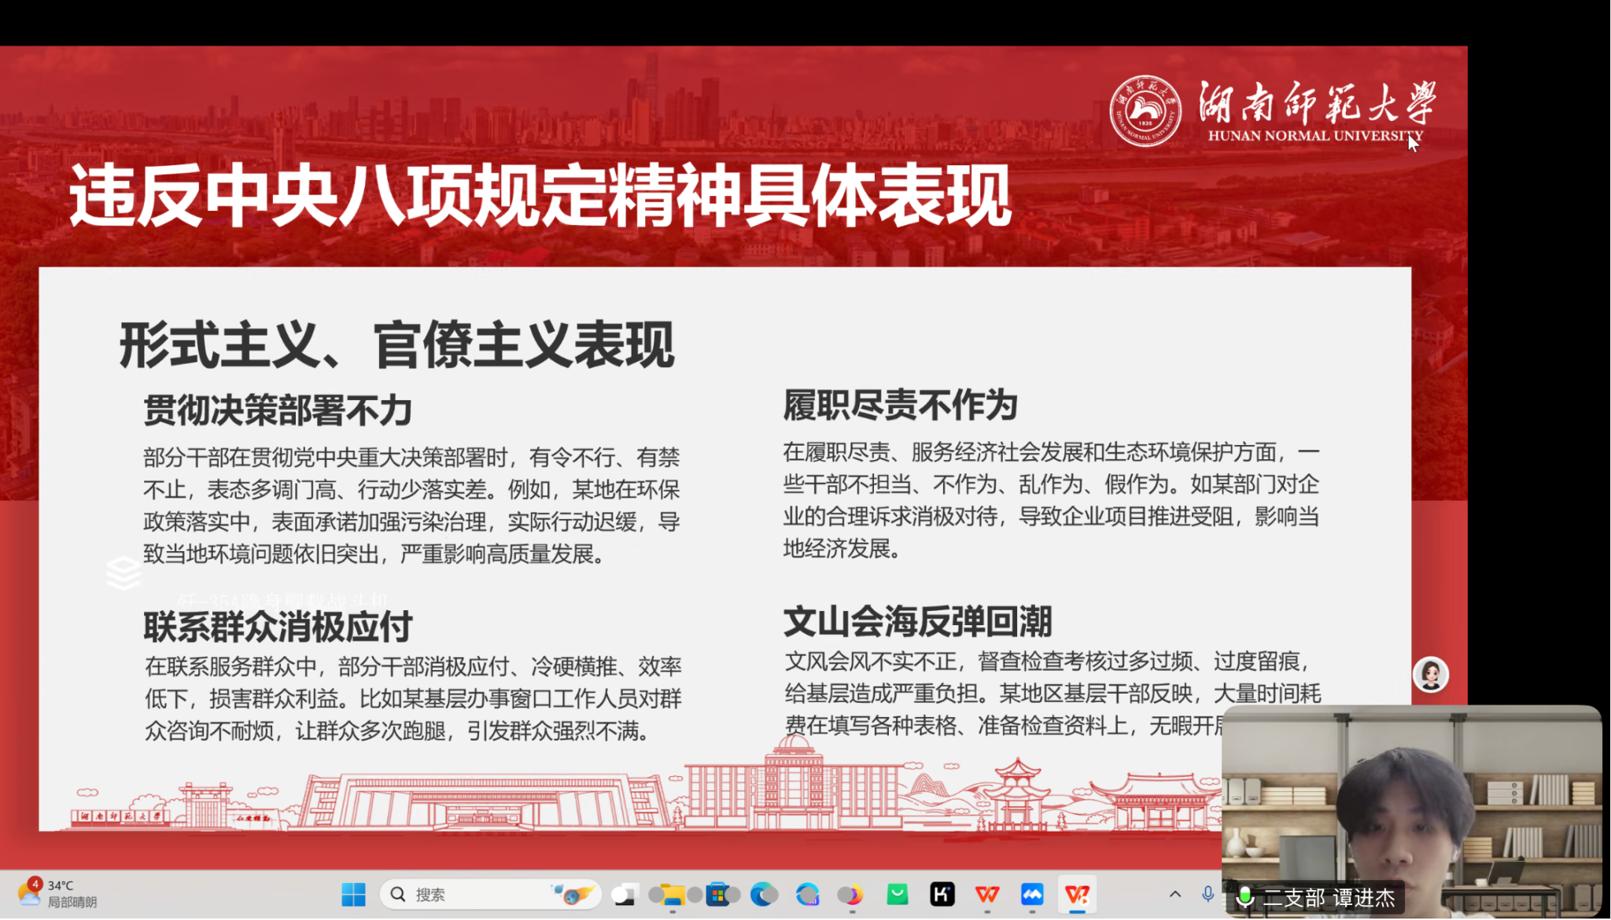
Task: Open Task View from taskbar
Action: coord(625,895)
